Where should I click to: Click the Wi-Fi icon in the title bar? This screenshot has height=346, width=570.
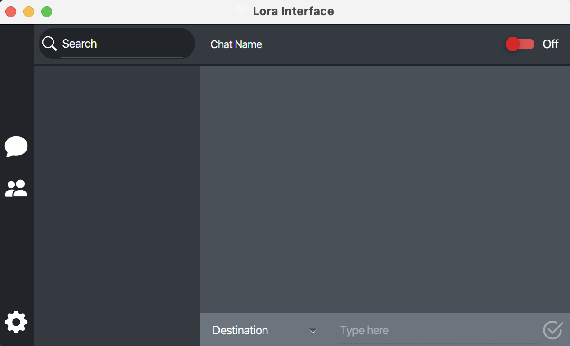pyautogui.click(x=242, y=11)
